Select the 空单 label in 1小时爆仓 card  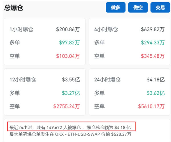(x=15, y=56)
